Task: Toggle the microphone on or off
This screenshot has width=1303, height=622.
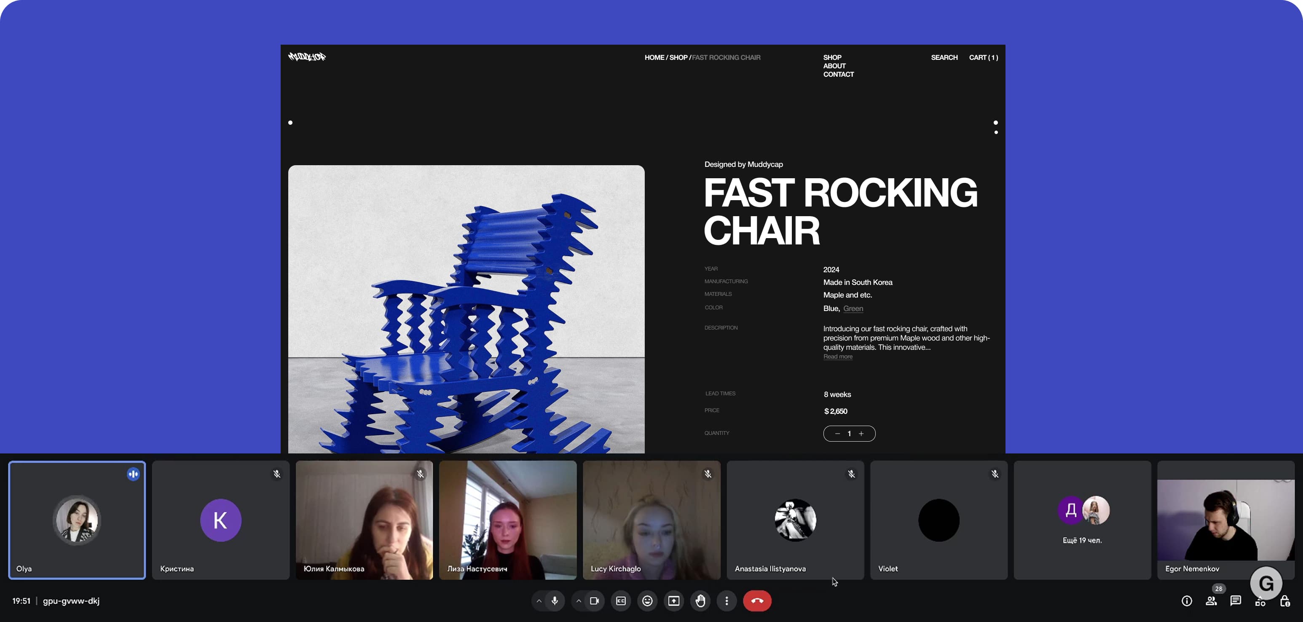Action: pos(555,601)
